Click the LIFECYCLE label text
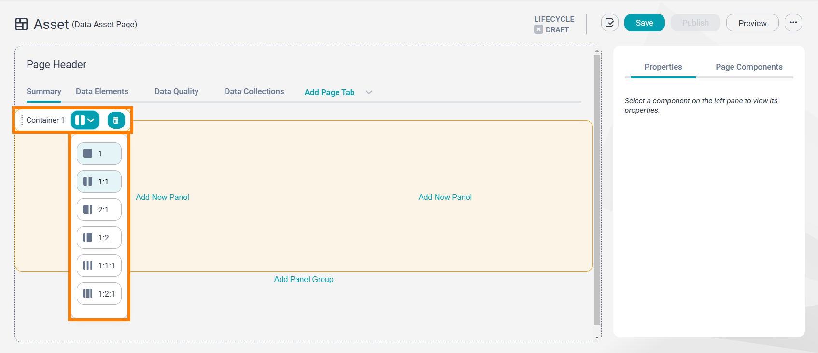 pyautogui.click(x=554, y=19)
